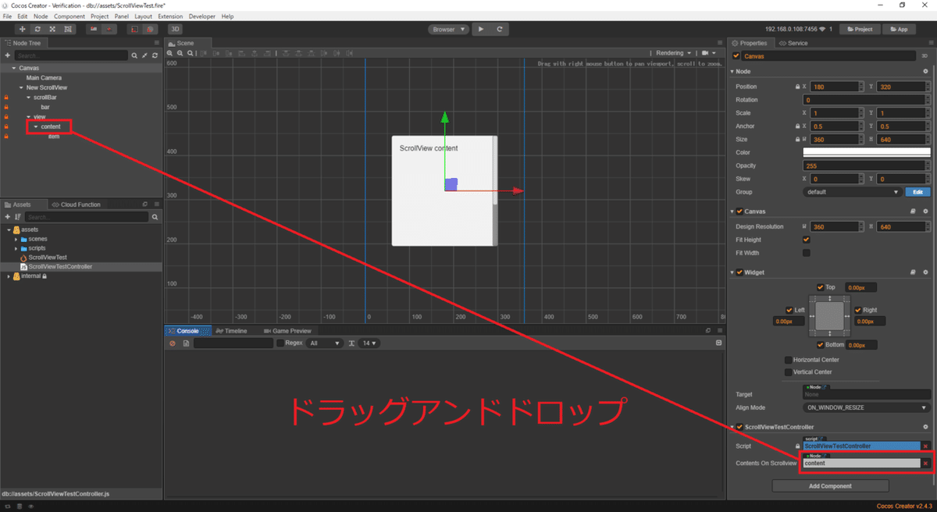Collapse the assets root folder

[9, 229]
